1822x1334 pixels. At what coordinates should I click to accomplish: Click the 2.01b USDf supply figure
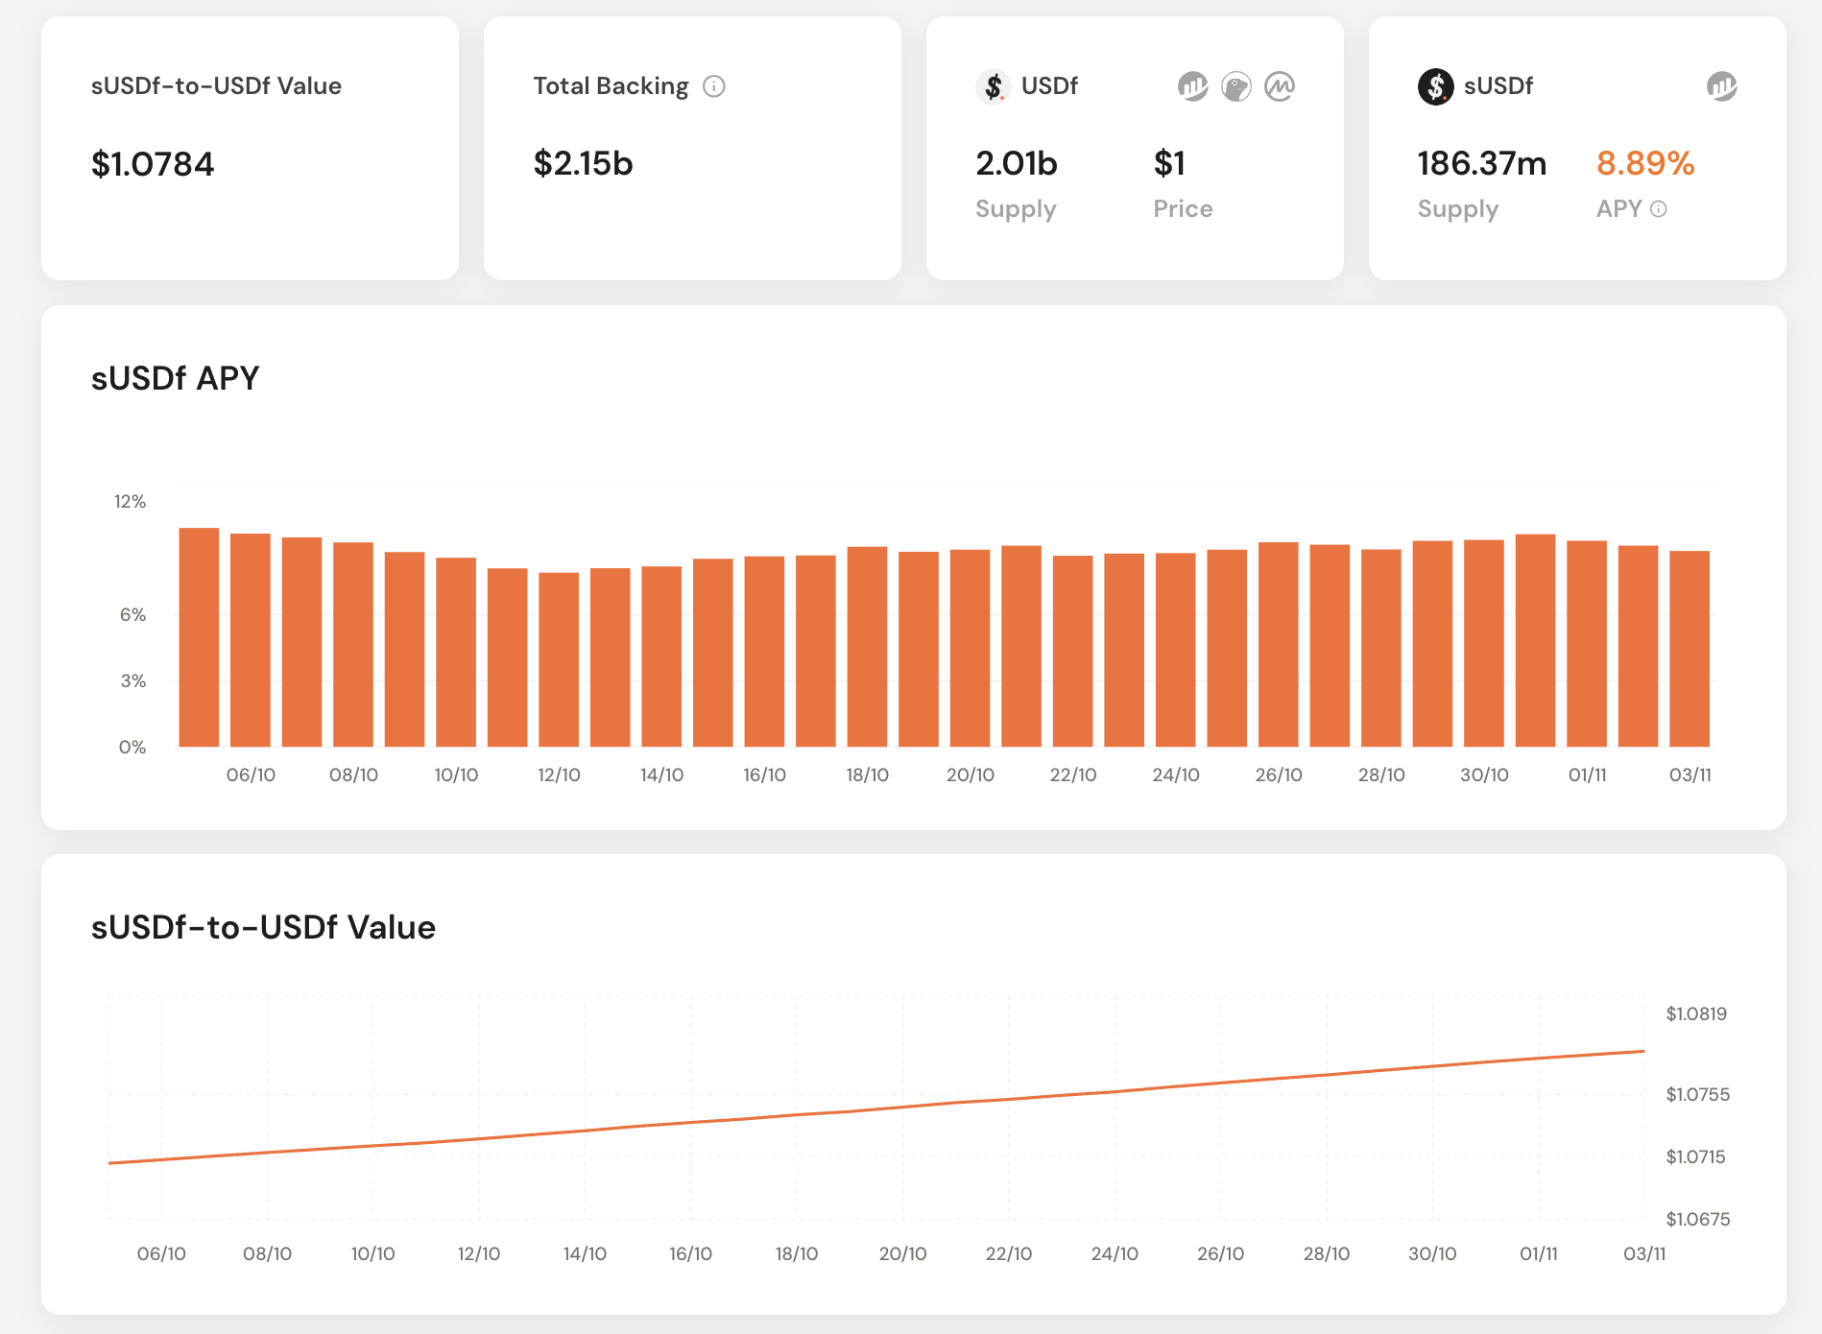tap(1016, 164)
